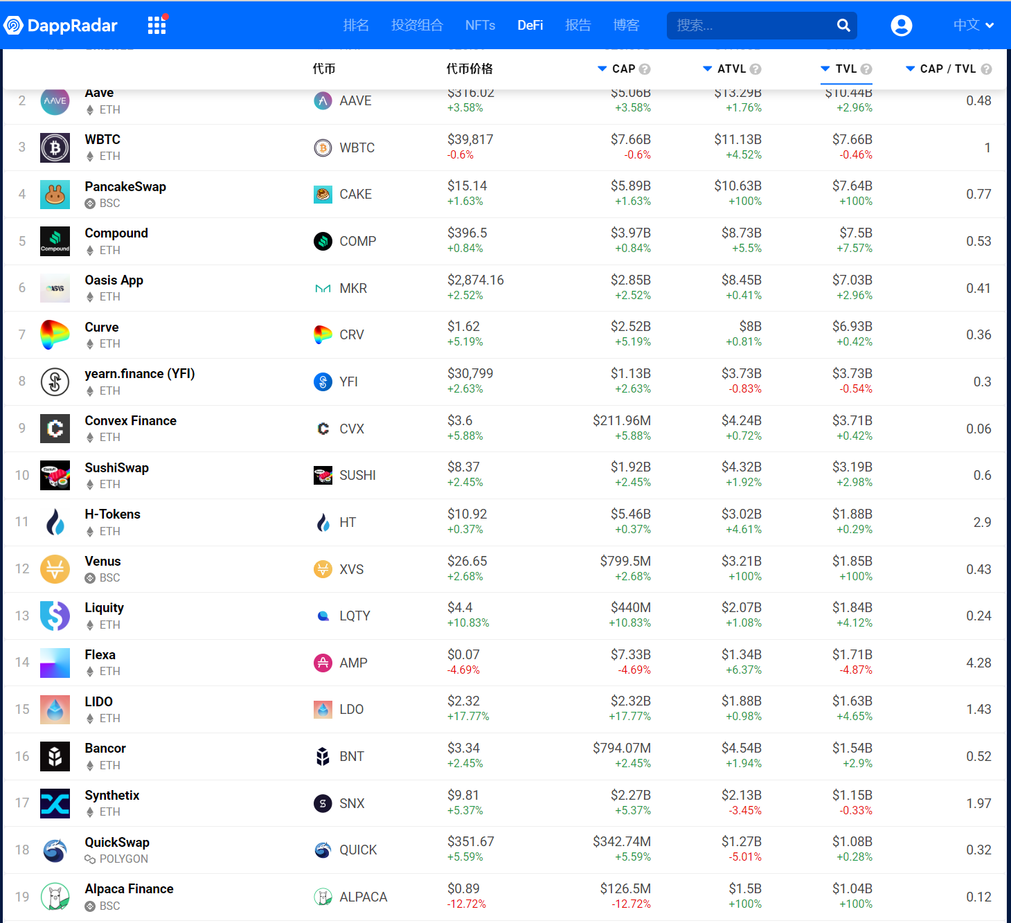Click the Bancor dapp logo
This screenshot has width=1011, height=923.
pos(55,757)
